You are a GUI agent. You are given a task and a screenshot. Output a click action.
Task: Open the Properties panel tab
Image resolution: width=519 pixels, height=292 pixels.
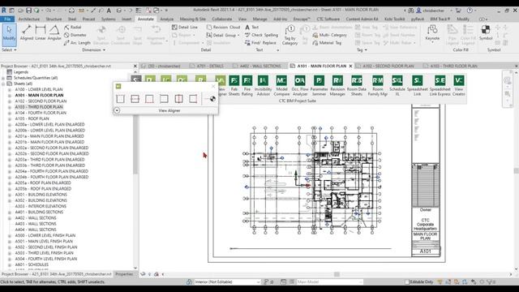pos(124,274)
